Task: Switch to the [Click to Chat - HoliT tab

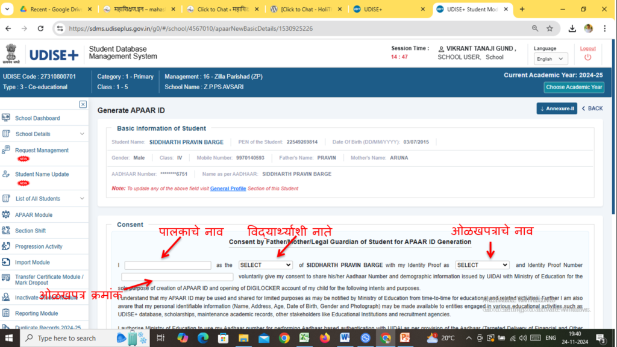Action: pos(307,9)
